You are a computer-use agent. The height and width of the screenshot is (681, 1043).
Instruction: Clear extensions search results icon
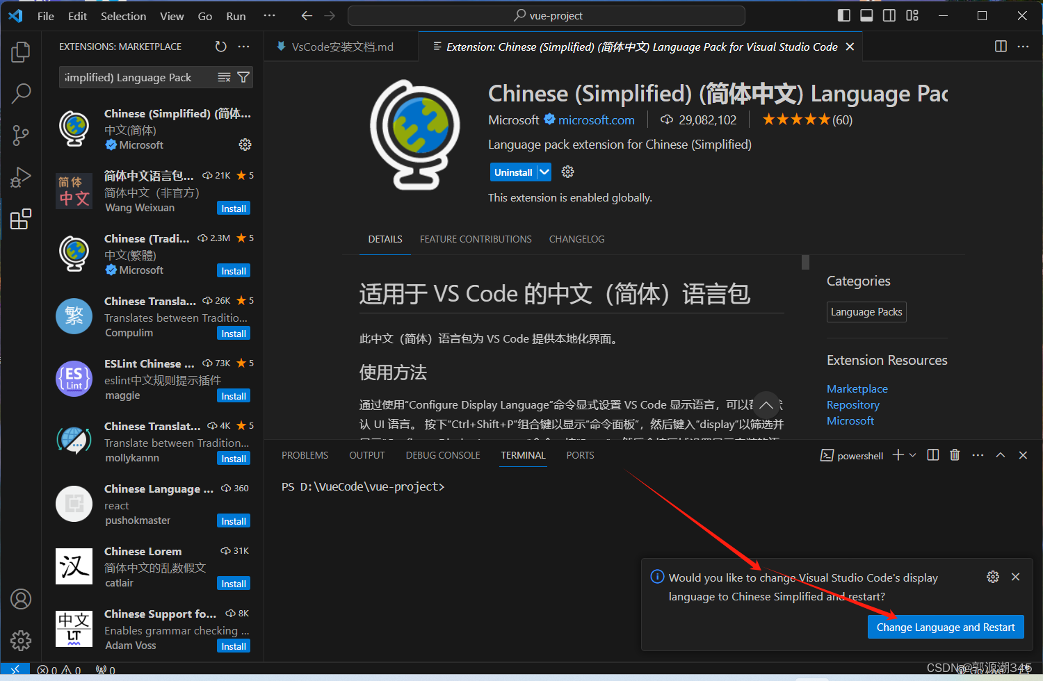[x=224, y=77]
